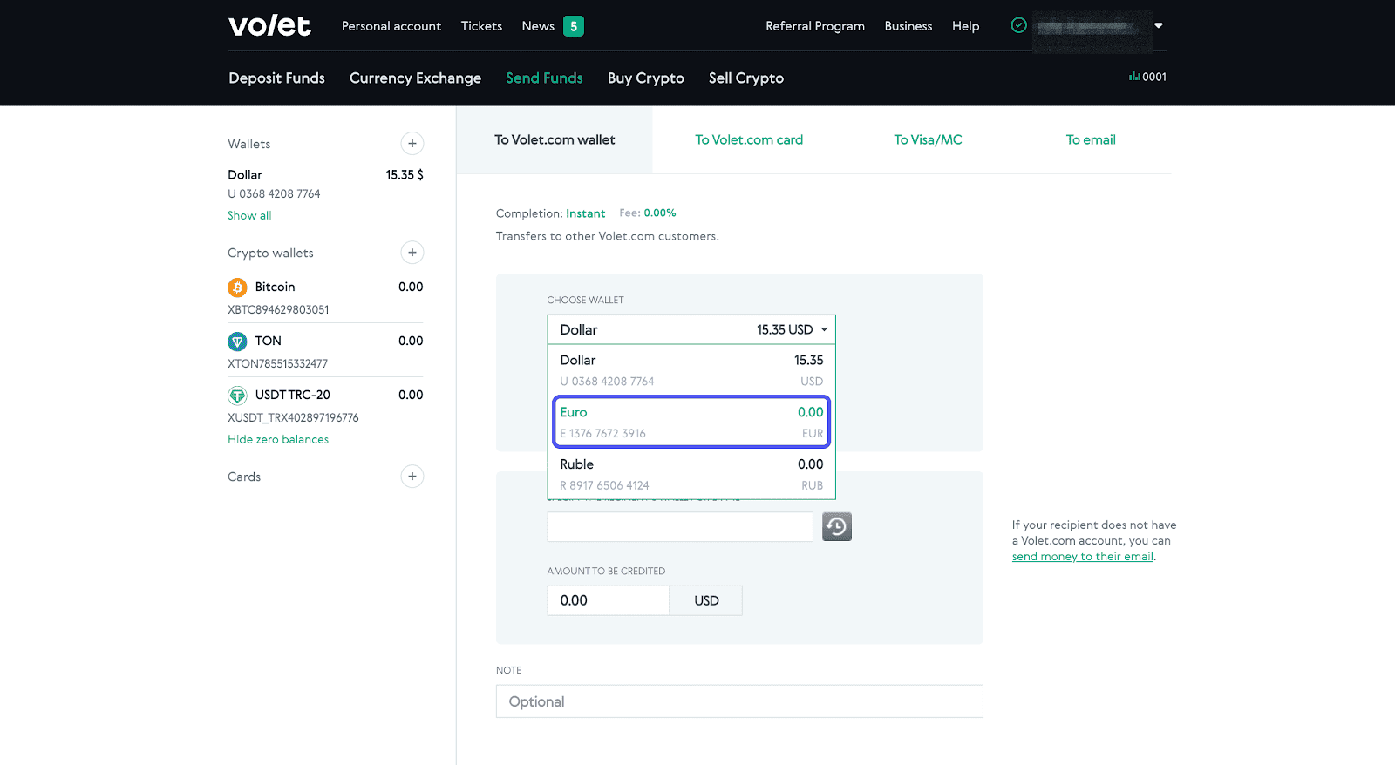This screenshot has width=1395, height=765.
Task: Click Hide zero balances link
Action: 278,440
